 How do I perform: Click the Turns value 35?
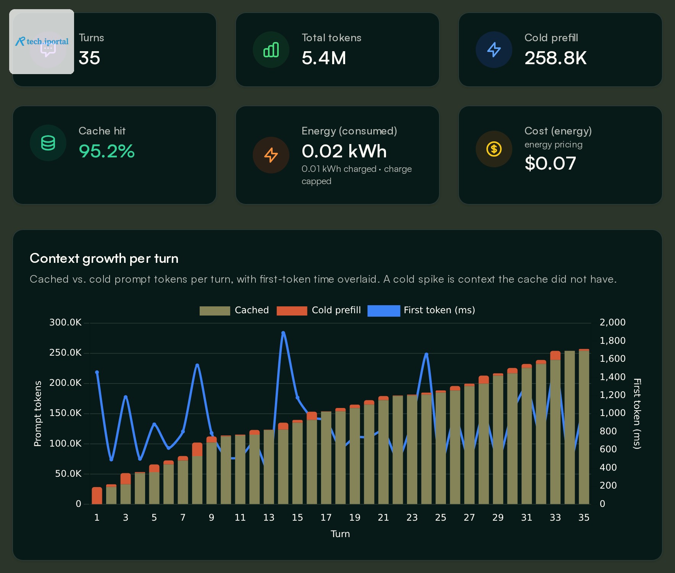pyautogui.click(x=89, y=58)
